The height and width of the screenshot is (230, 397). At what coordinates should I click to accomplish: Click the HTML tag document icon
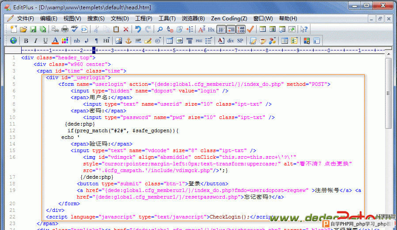(84, 30)
